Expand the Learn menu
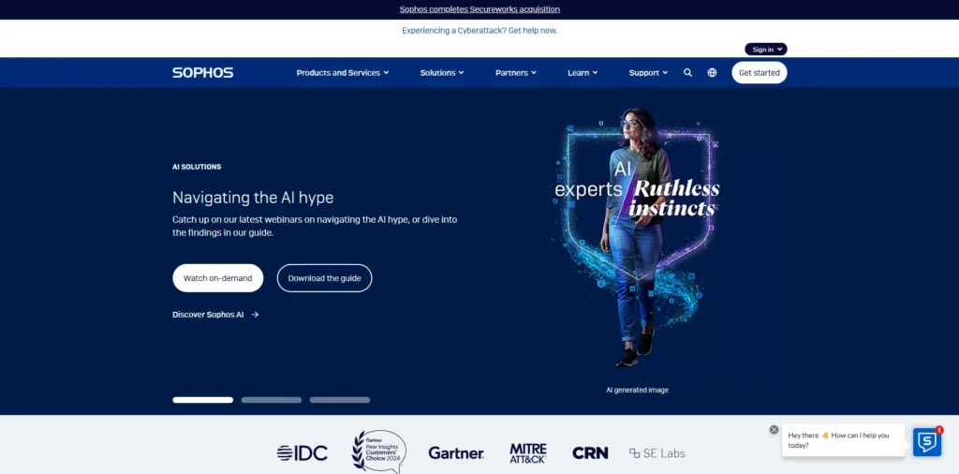The image size is (959, 474). [583, 73]
